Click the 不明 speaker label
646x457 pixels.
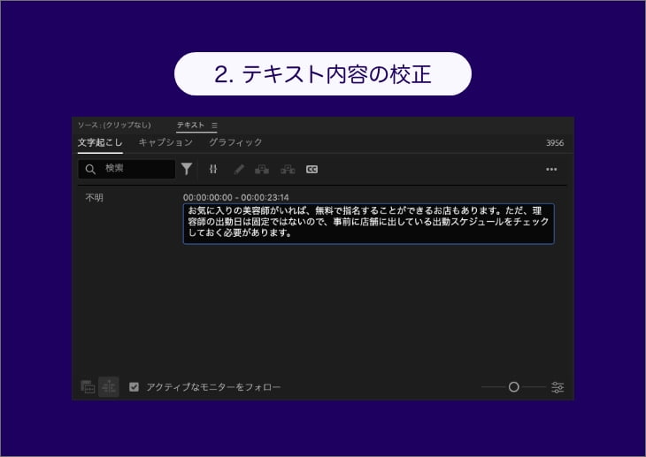tap(94, 198)
